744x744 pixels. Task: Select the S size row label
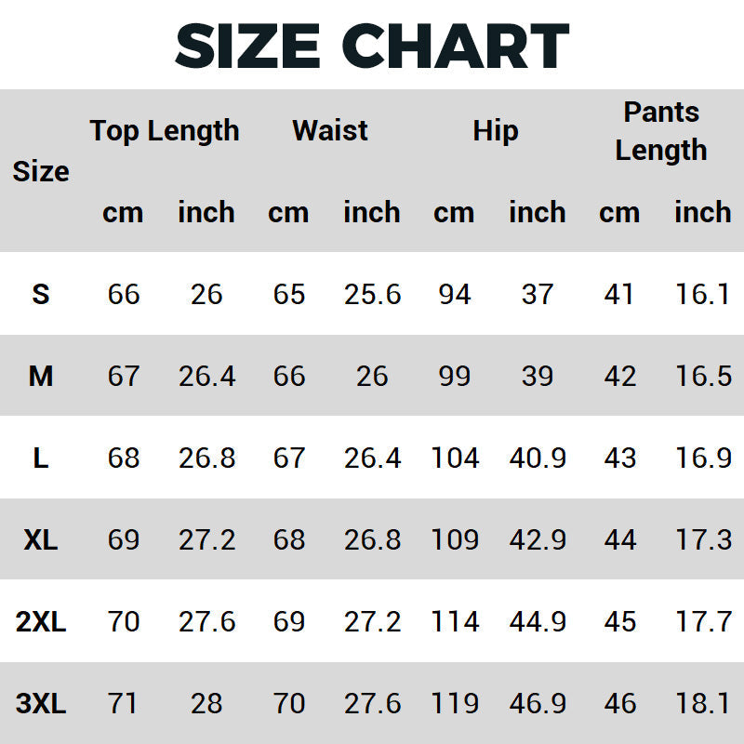pos(41,295)
